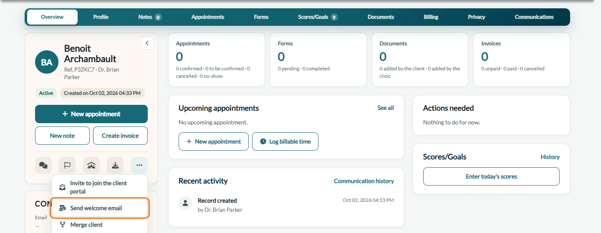This screenshot has height=233, width=601.
Task: Click the Active status badge
Action: point(46,93)
